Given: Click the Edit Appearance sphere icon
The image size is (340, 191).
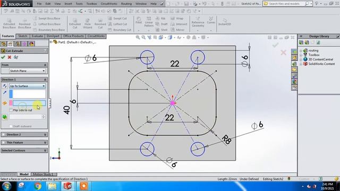Looking at the screenshot, I should coord(189,38).
